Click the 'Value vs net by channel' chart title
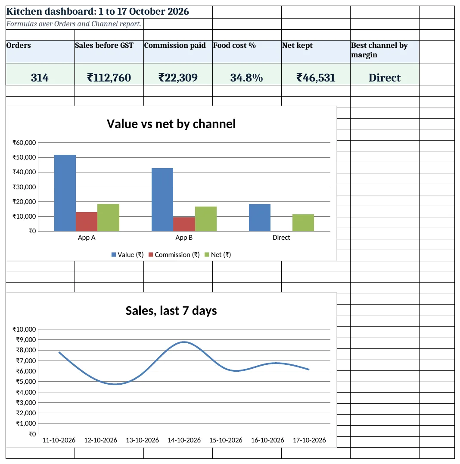This screenshot has width=460, height=464. click(171, 124)
